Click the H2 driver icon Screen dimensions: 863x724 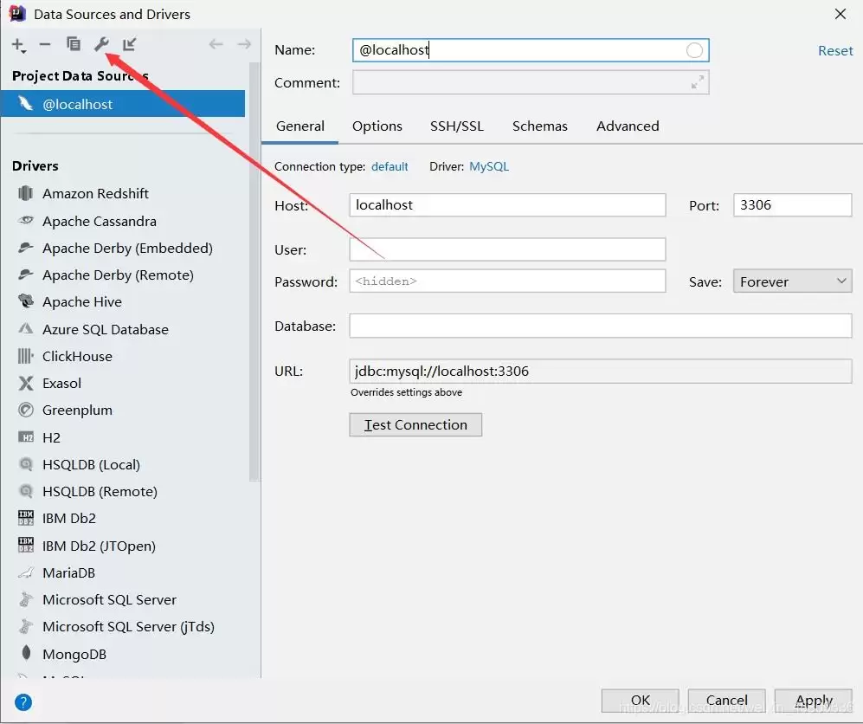click(25, 437)
